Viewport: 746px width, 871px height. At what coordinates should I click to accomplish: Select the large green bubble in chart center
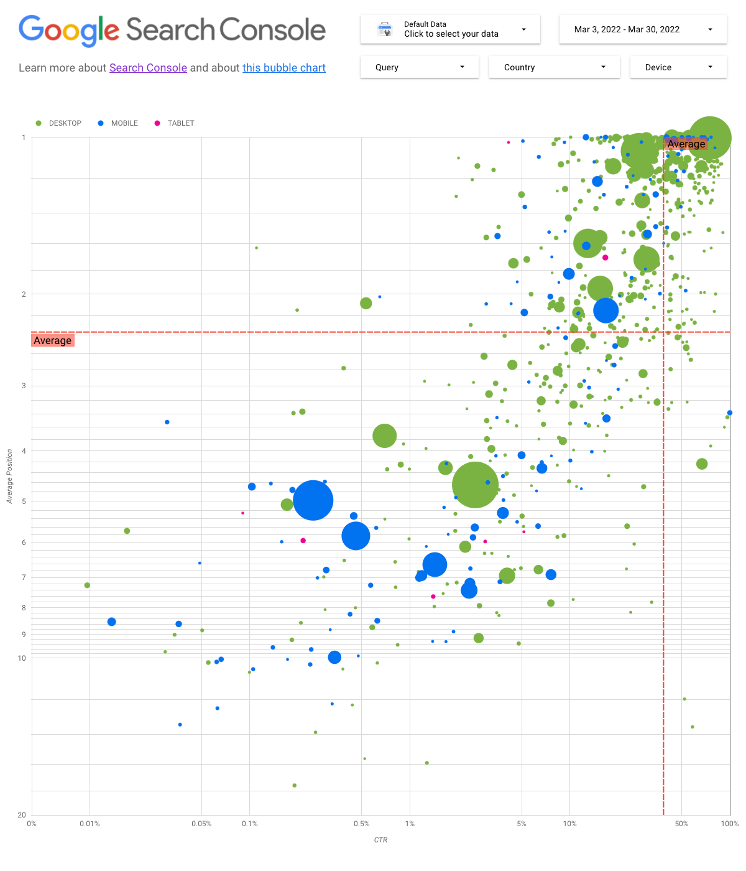(x=475, y=485)
